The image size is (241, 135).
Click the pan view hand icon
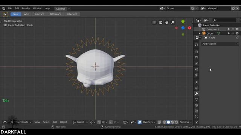click(166, 22)
